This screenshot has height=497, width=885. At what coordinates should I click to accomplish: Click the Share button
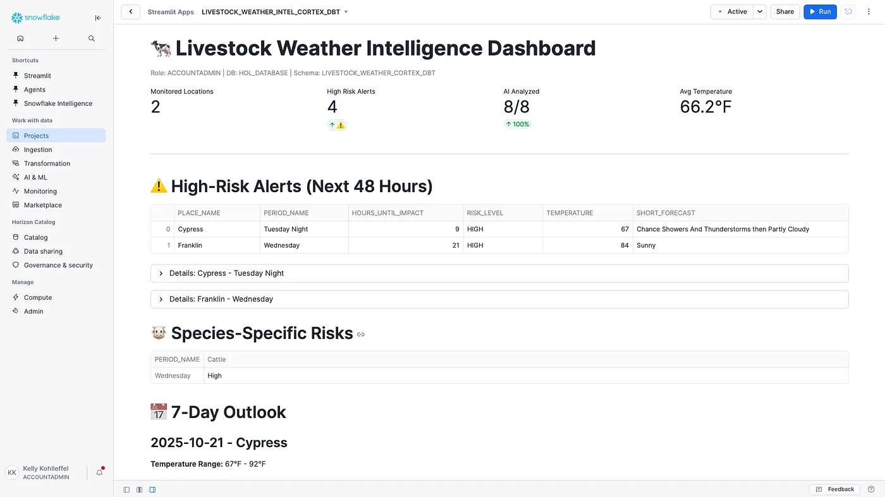click(x=784, y=11)
